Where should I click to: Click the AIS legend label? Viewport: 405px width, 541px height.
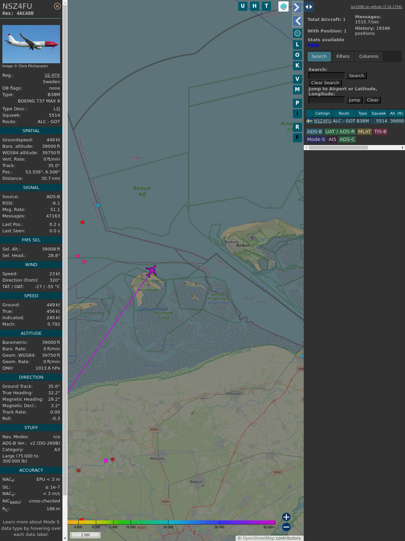332,139
